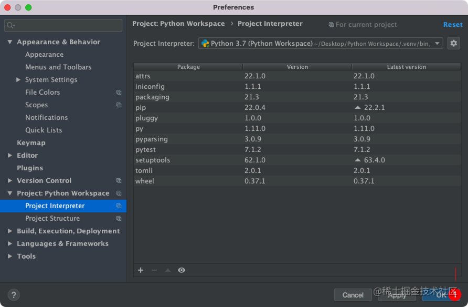Install a new package with the plus icon
468x307 pixels.
coord(141,270)
